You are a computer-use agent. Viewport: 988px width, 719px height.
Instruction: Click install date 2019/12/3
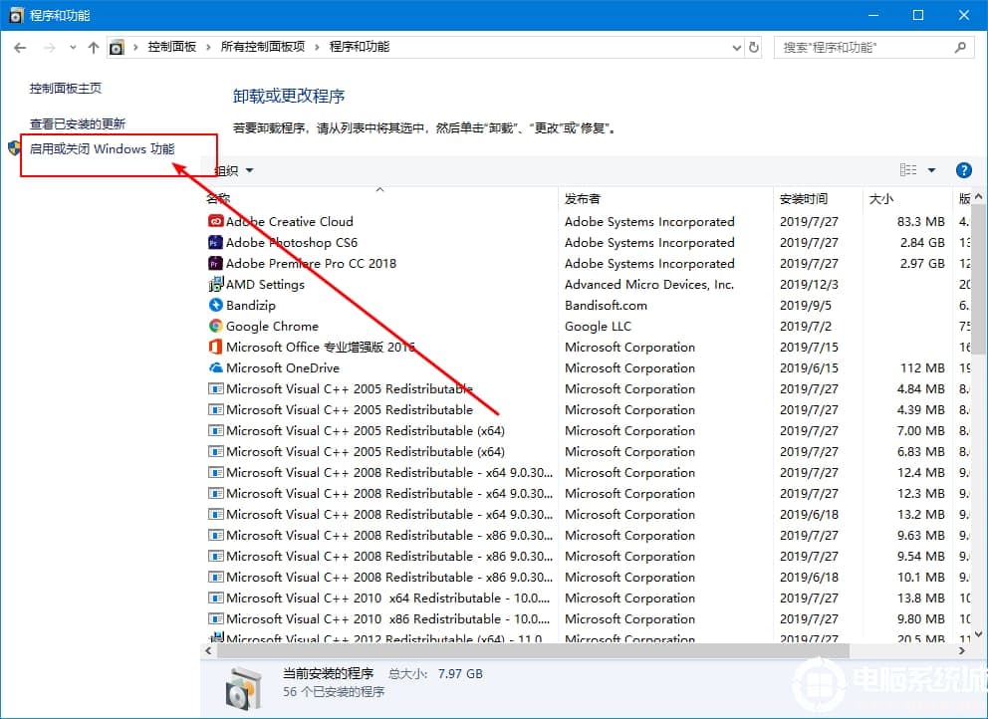click(809, 284)
